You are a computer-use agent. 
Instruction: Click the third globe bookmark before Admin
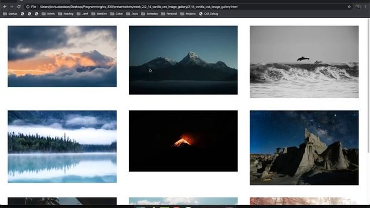[36, 14]
